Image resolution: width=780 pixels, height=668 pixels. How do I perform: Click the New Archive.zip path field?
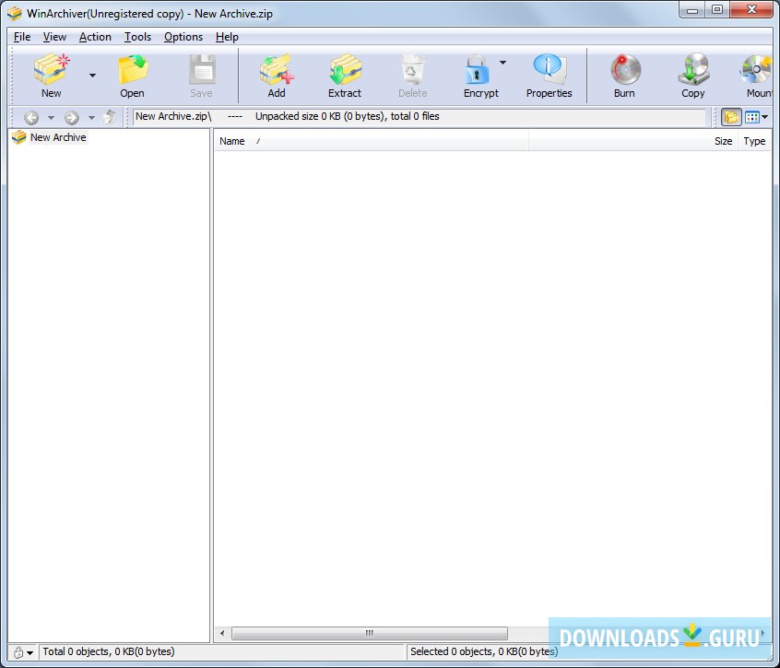coord(419,117)
